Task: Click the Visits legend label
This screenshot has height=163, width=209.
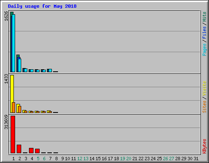Action: 205,88
